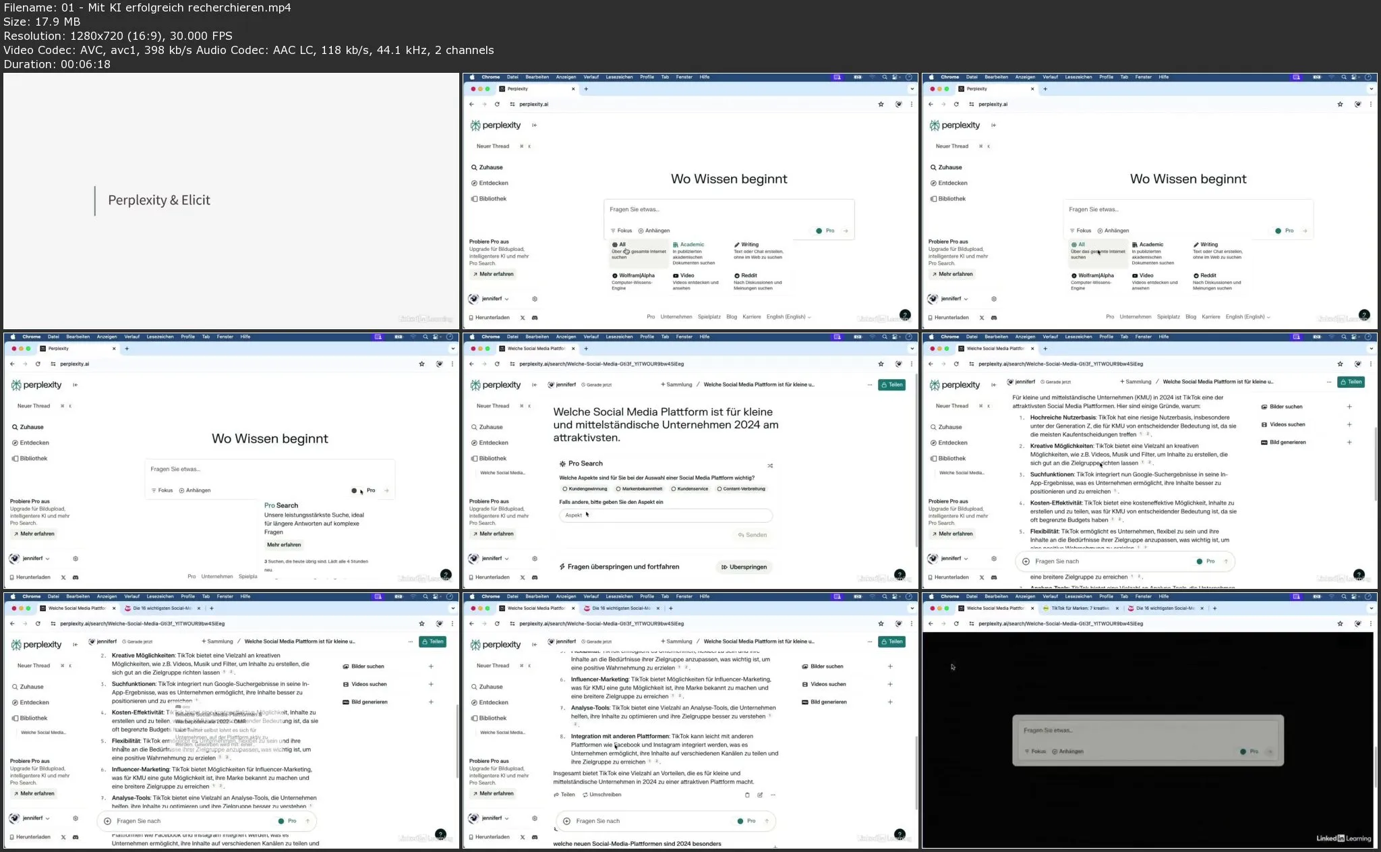Click the Fokus button in the dark overlay box

(1035, 751)
